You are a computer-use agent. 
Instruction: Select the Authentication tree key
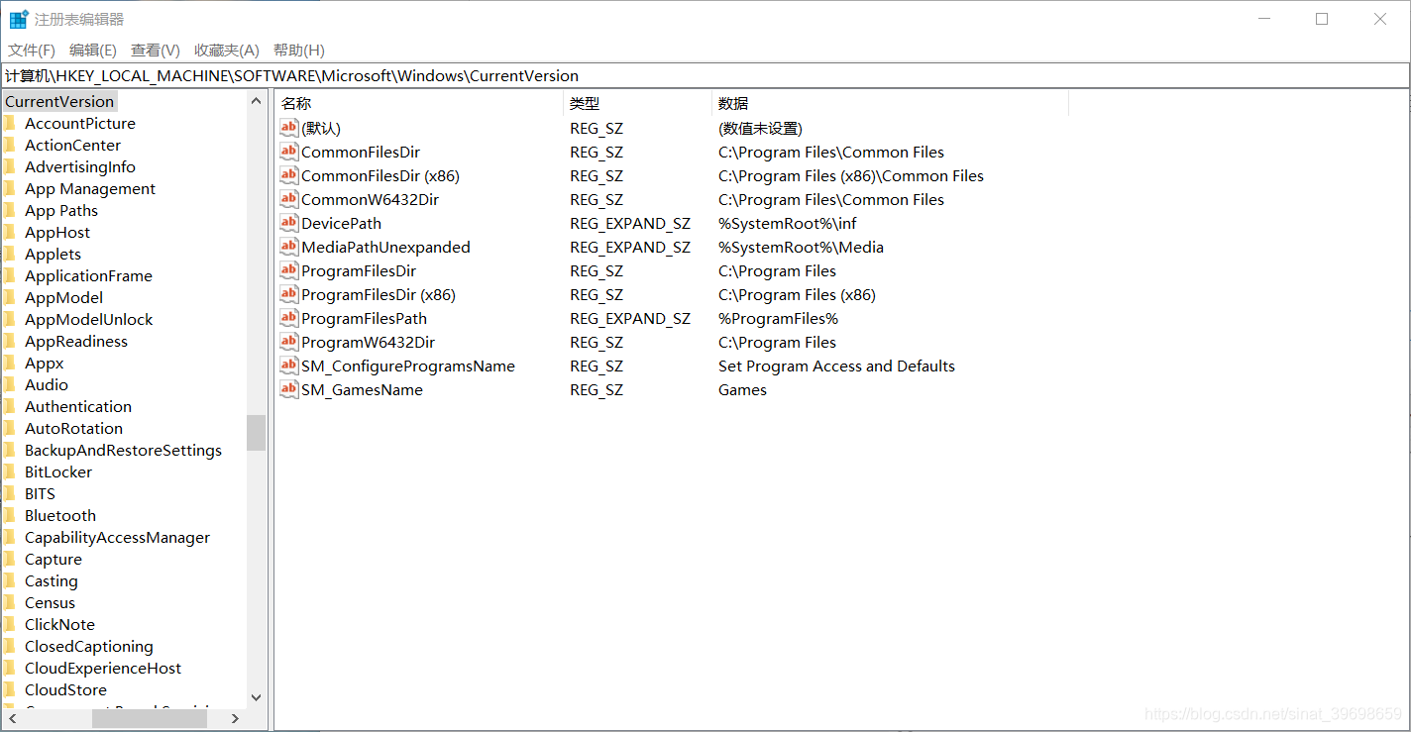(x=78, y=406)
